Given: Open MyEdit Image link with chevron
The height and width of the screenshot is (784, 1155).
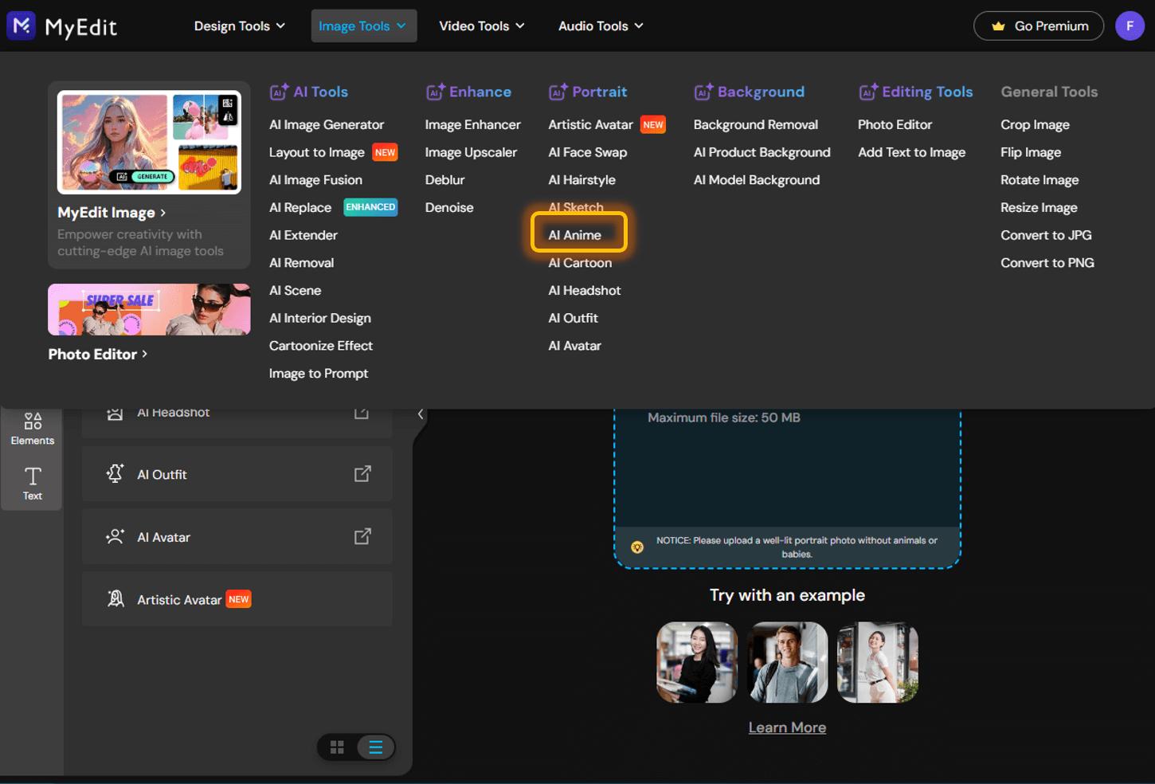Looking at the screenshot, I should (x=112, y=213).
